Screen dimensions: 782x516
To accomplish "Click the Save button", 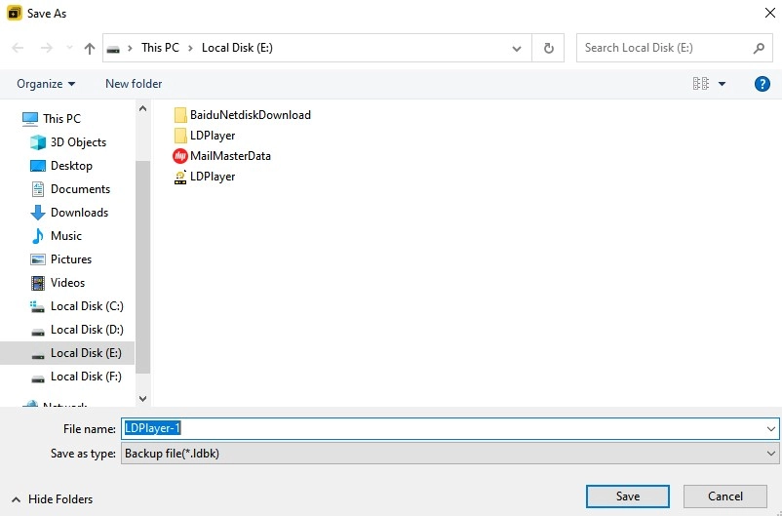I will pyautogui.click(x=627, y=496).
